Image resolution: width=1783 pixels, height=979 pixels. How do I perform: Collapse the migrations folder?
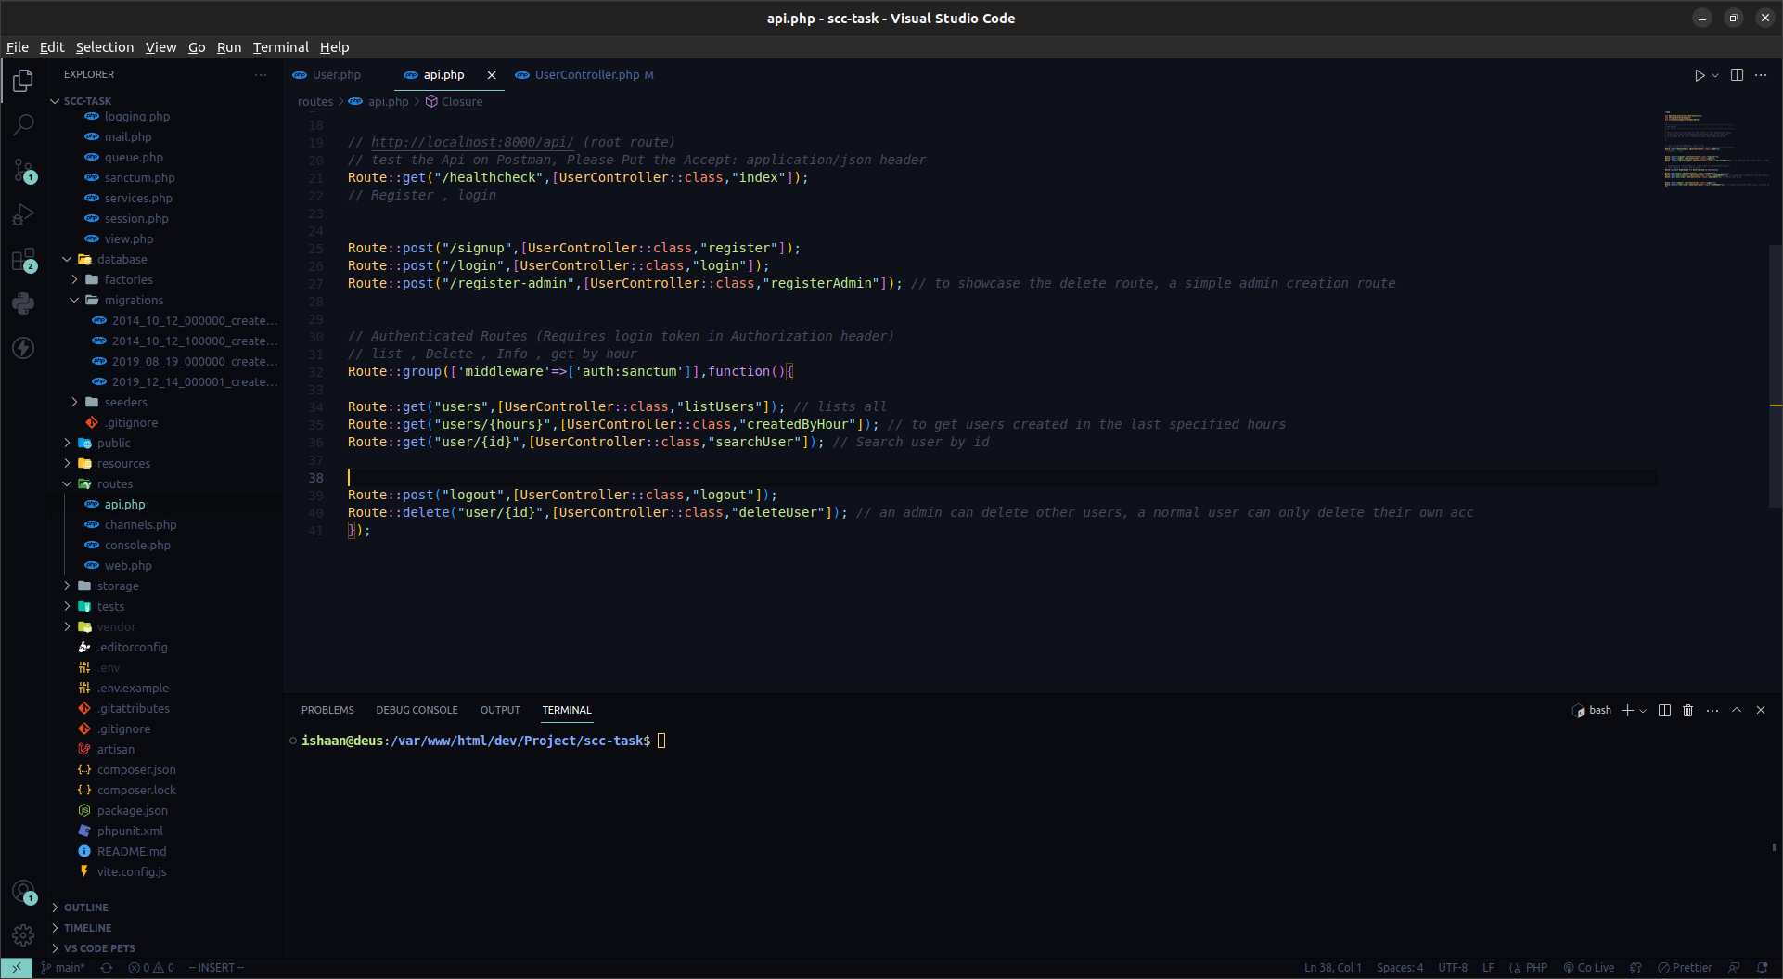pyautogui.click(x=74, y=300)
